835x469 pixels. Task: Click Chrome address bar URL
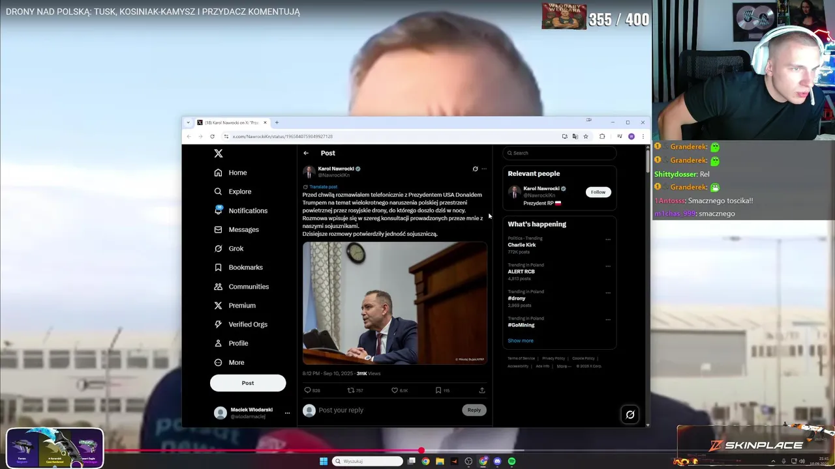283,137
